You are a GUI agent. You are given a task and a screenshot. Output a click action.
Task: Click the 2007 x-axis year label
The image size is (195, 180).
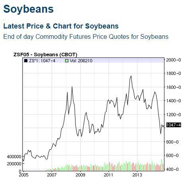click(52, 175)
